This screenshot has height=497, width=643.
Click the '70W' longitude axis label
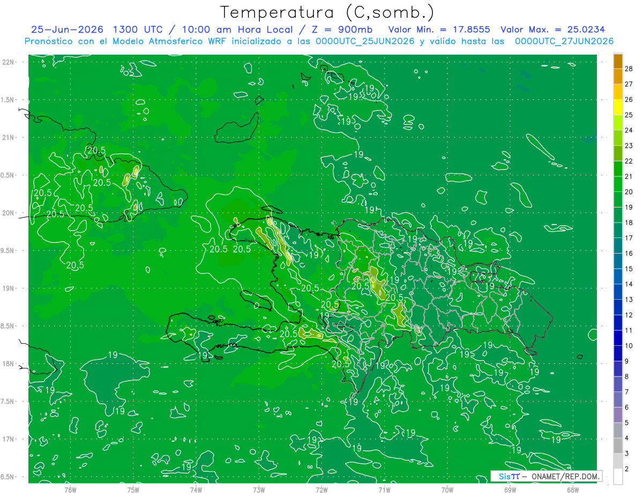(447, 489)
